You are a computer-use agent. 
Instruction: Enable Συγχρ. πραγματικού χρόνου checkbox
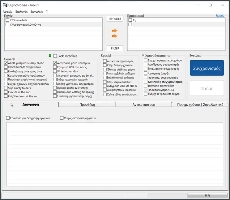pos(146,60)
